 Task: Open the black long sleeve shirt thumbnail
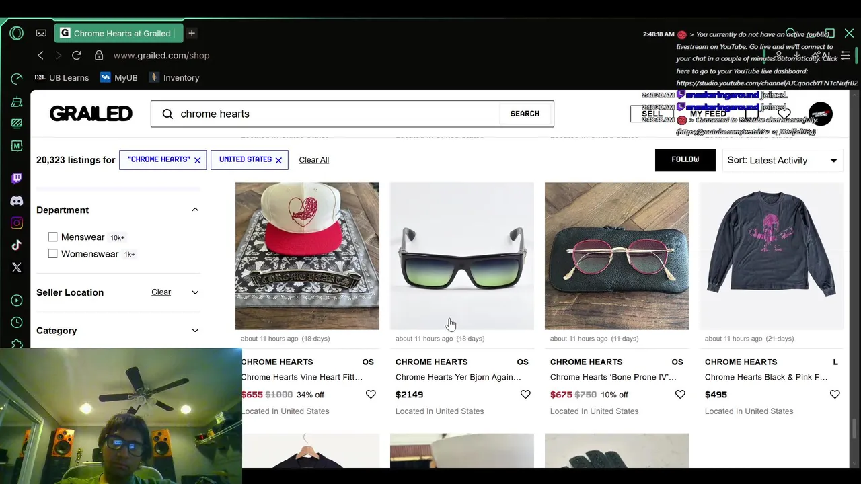772,255
